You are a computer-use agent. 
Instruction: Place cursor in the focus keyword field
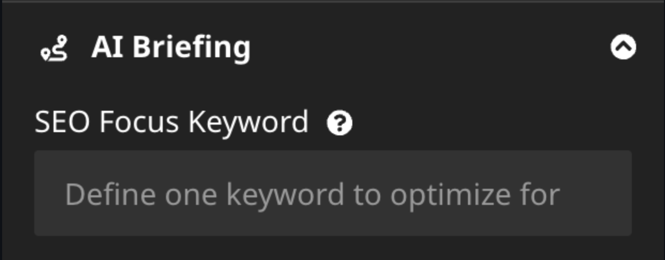click(x=333, y=193)
